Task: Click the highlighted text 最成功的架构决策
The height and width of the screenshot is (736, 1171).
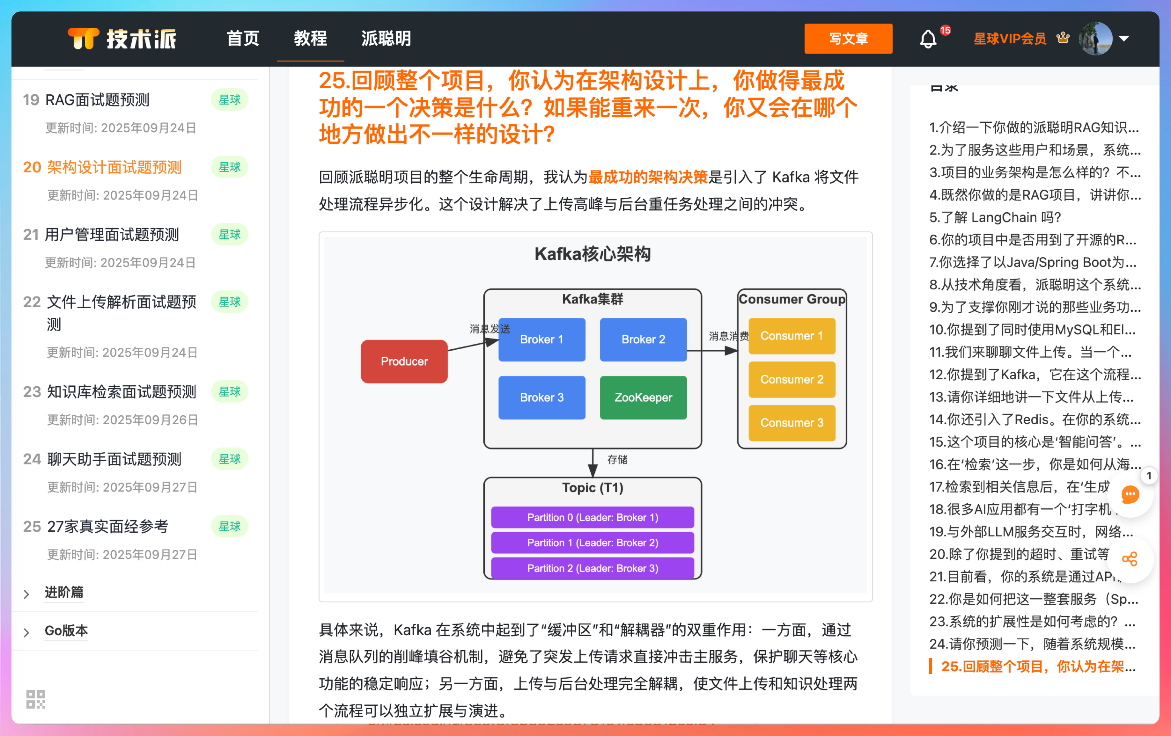Action: click(x=649, y=177)
